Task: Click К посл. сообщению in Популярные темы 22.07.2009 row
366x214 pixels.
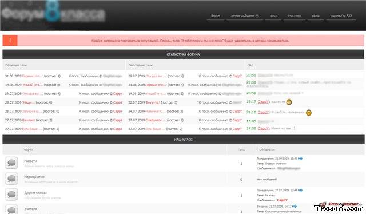Action: (x=213, y=102)
